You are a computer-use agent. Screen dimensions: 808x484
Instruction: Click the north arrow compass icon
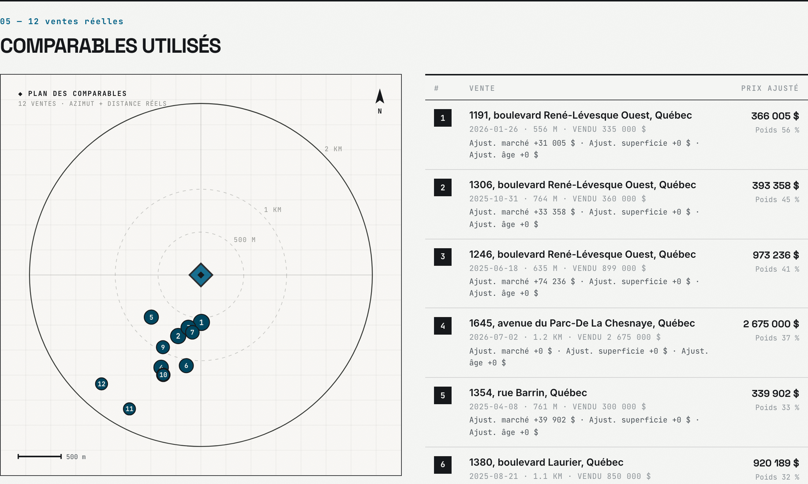(380, 96)
